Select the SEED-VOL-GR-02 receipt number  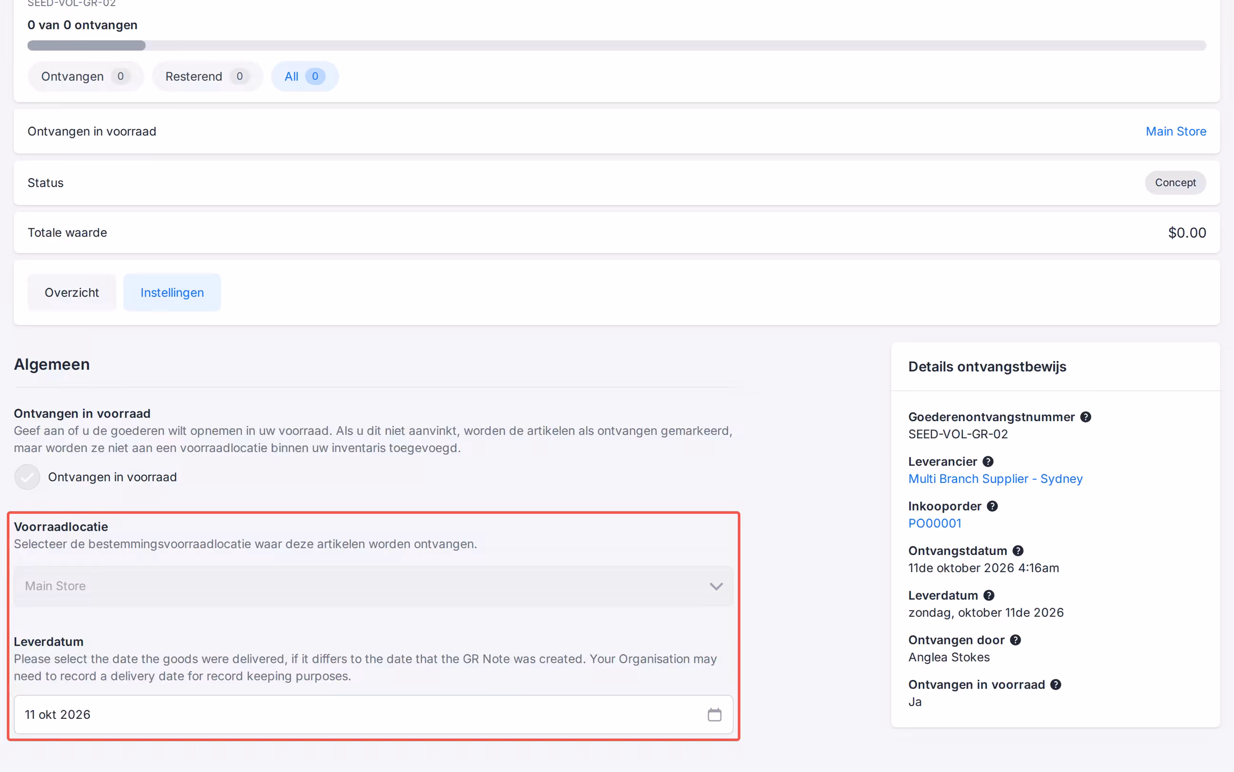pos(957,434)
